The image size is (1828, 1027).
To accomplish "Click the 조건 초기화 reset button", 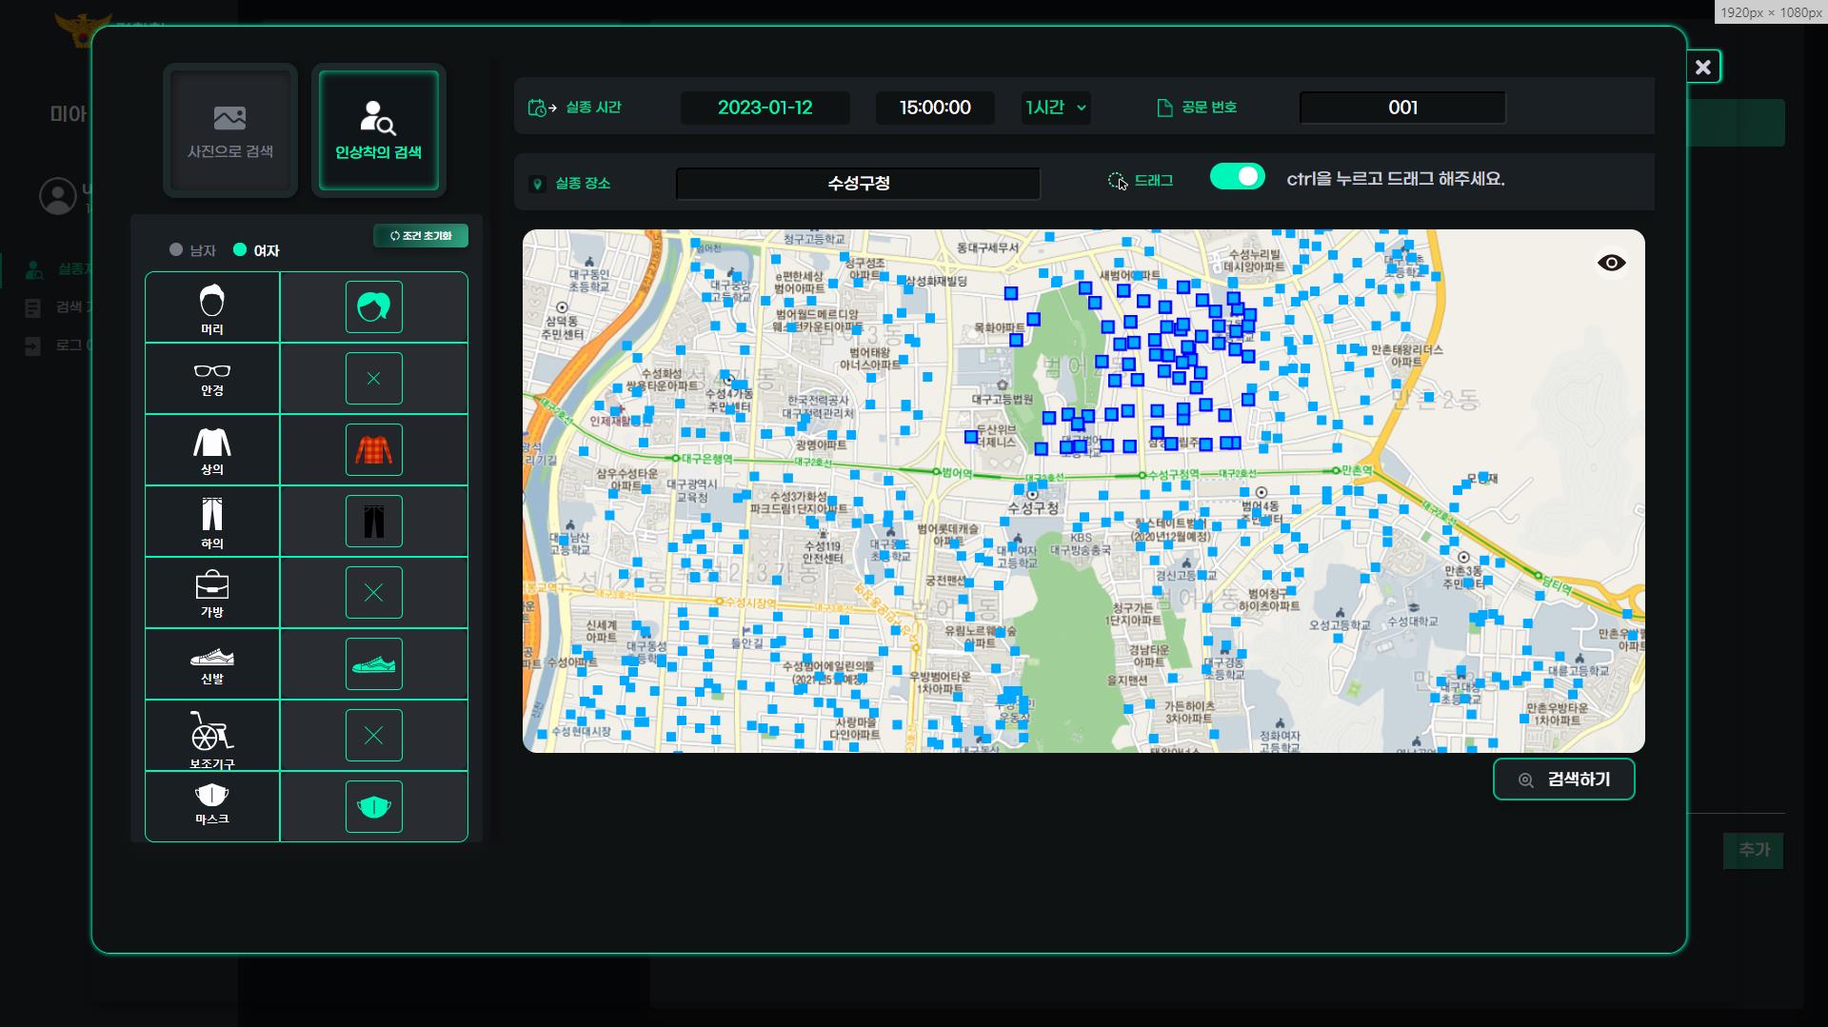I will [421, 236].
